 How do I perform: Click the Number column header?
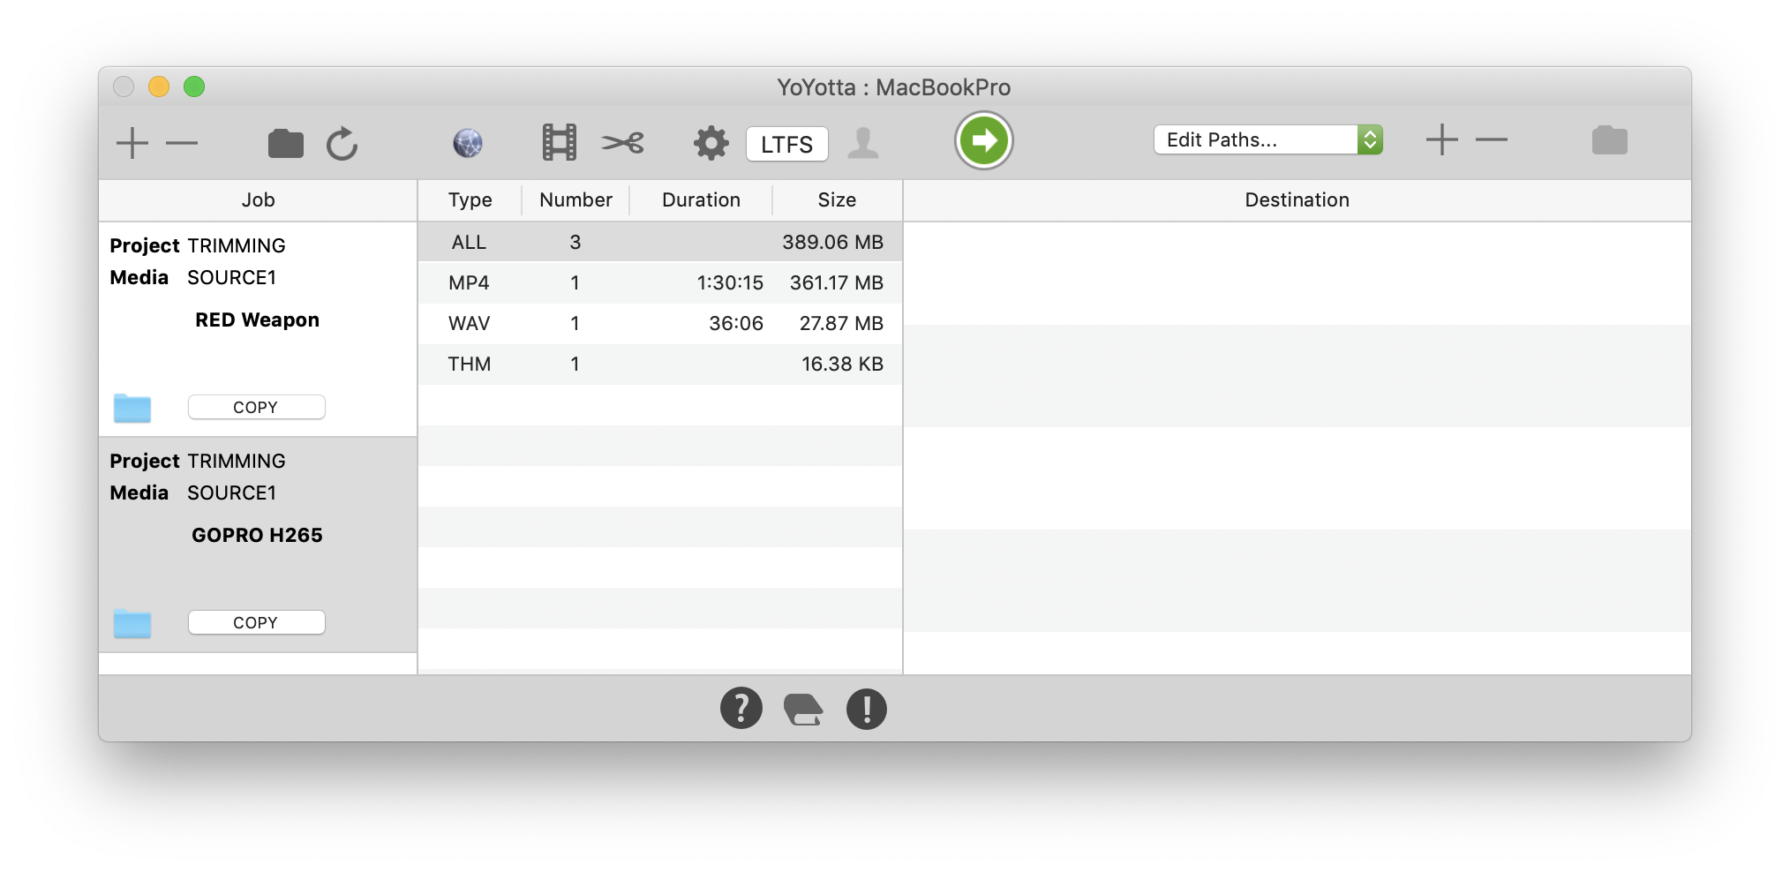pyautogui.click(x=575, y=200)
